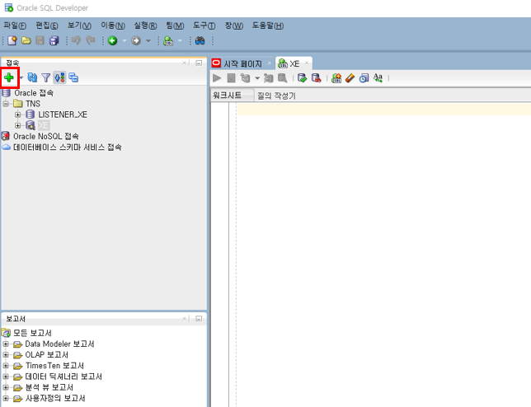Select the Oracle NoSQL 접속 item

[x=45, y=136]
